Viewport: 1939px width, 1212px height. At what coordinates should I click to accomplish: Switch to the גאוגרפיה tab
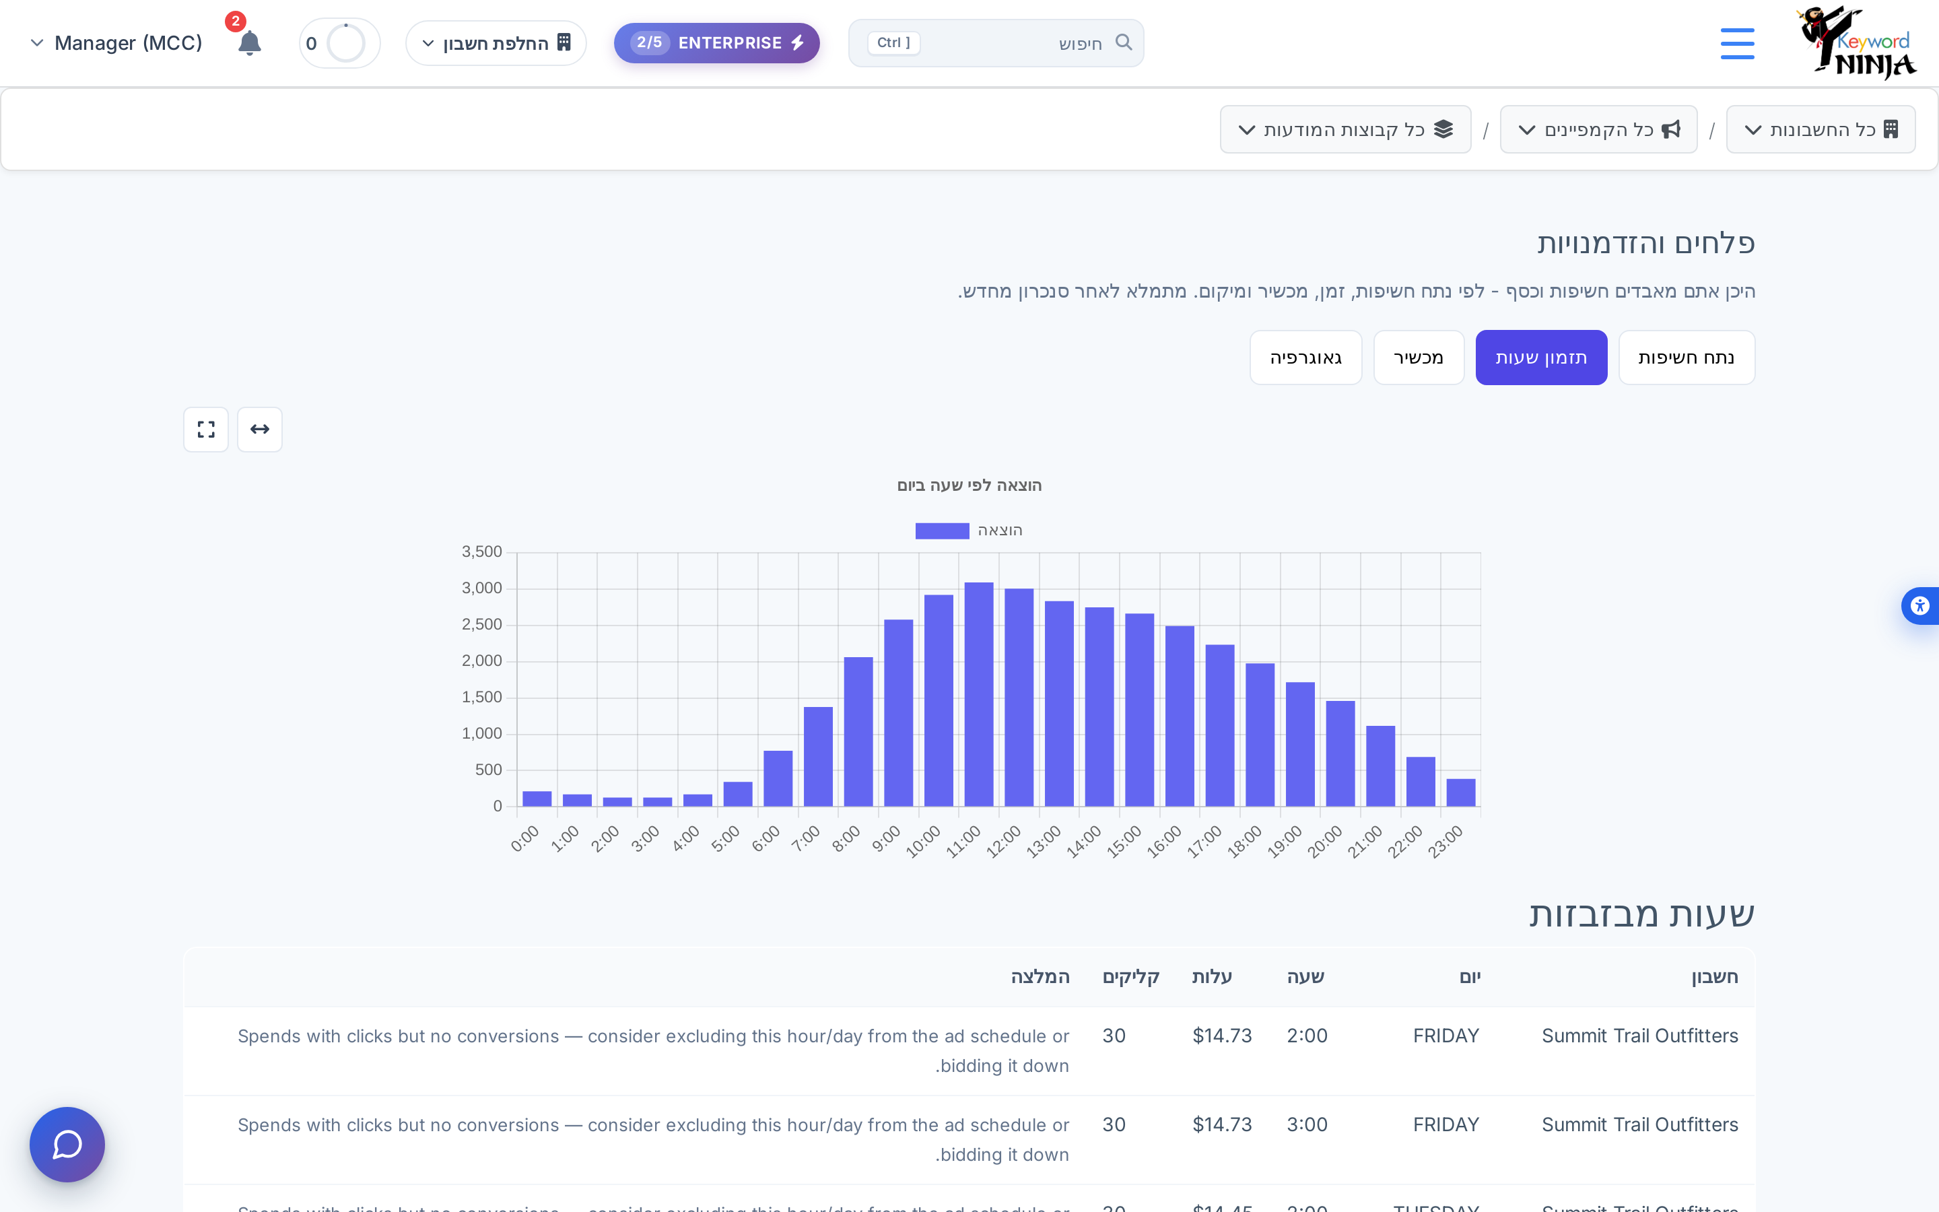[x=1306, y=358]
